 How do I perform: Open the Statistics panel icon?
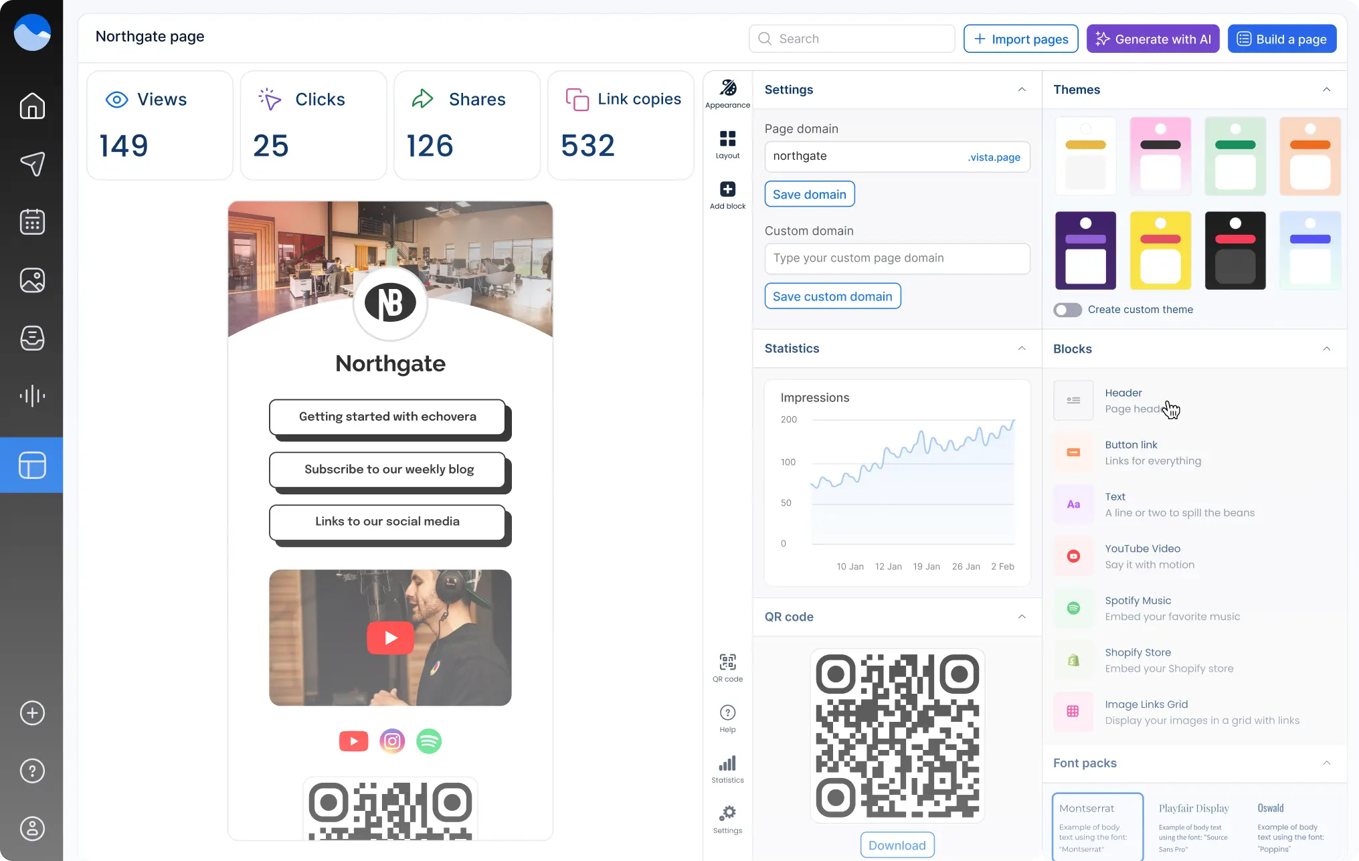727,767
